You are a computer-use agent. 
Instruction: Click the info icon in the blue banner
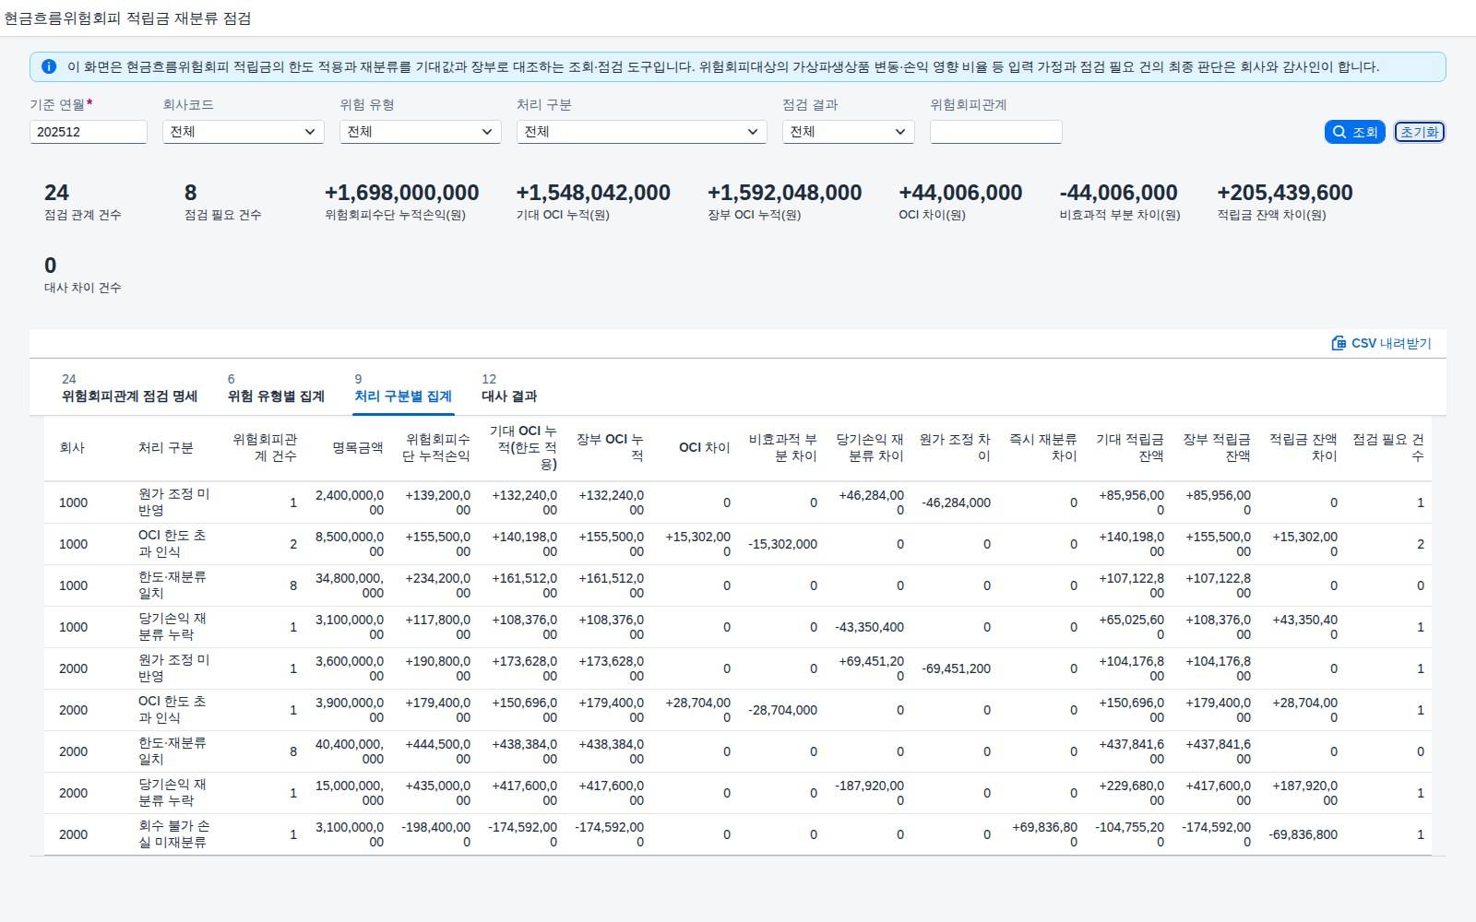click(x=49, y=66)
